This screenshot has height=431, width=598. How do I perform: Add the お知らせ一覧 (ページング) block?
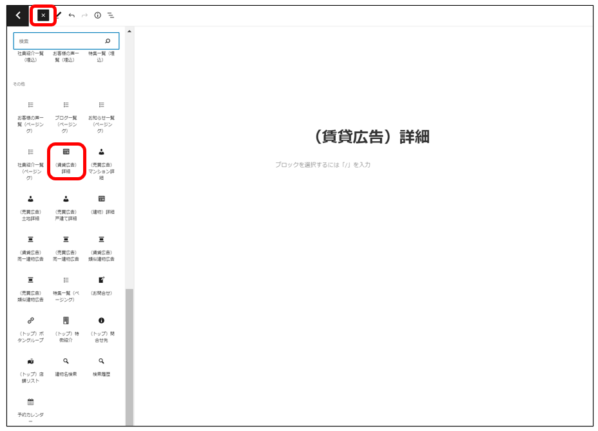click(x=101, y=116)
